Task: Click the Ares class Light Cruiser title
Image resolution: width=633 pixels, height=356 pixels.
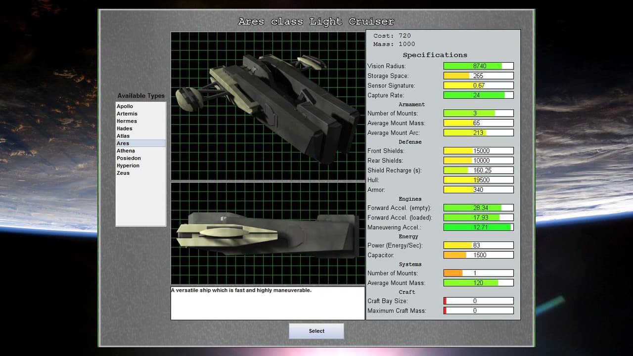Action: [316, 21]
